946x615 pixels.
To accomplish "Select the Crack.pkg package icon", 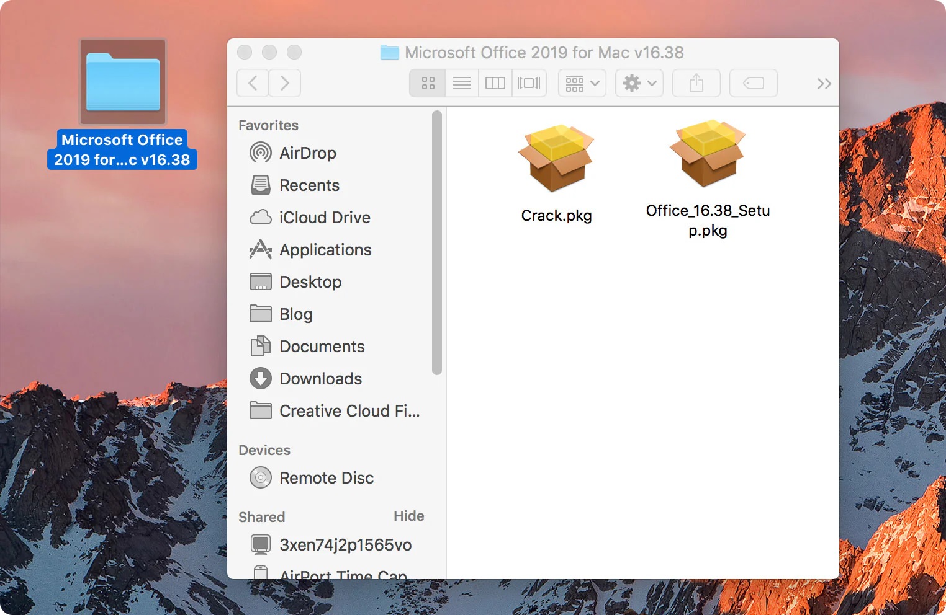I will click(x=556, y=159).
